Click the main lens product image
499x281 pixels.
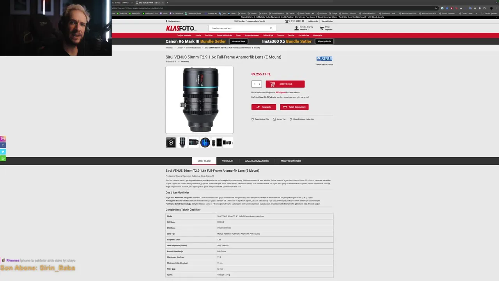pyautogui.click(x=199, y=100)
